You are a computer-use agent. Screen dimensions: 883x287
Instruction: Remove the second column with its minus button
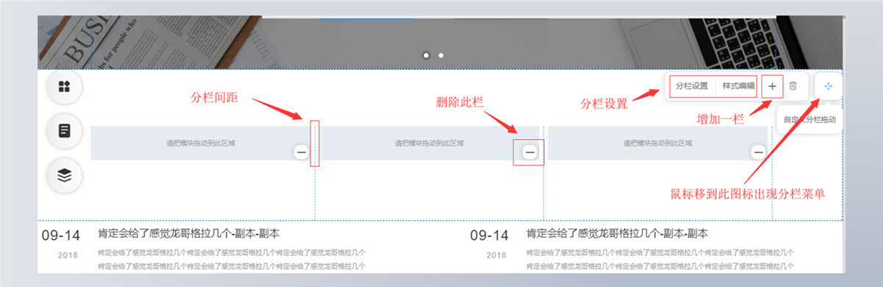(x=530, y=152)
